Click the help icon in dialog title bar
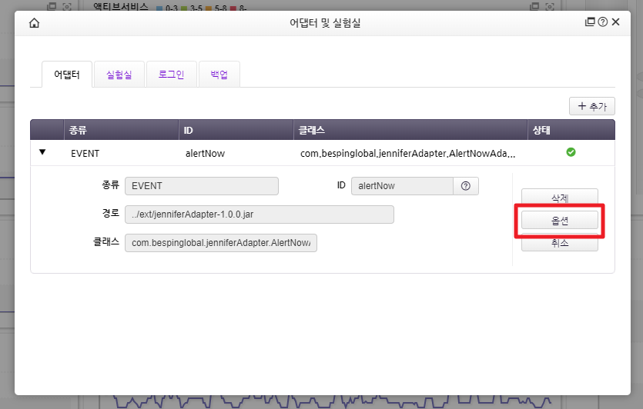This screenshot has height=409, width=643. (602, 22)
